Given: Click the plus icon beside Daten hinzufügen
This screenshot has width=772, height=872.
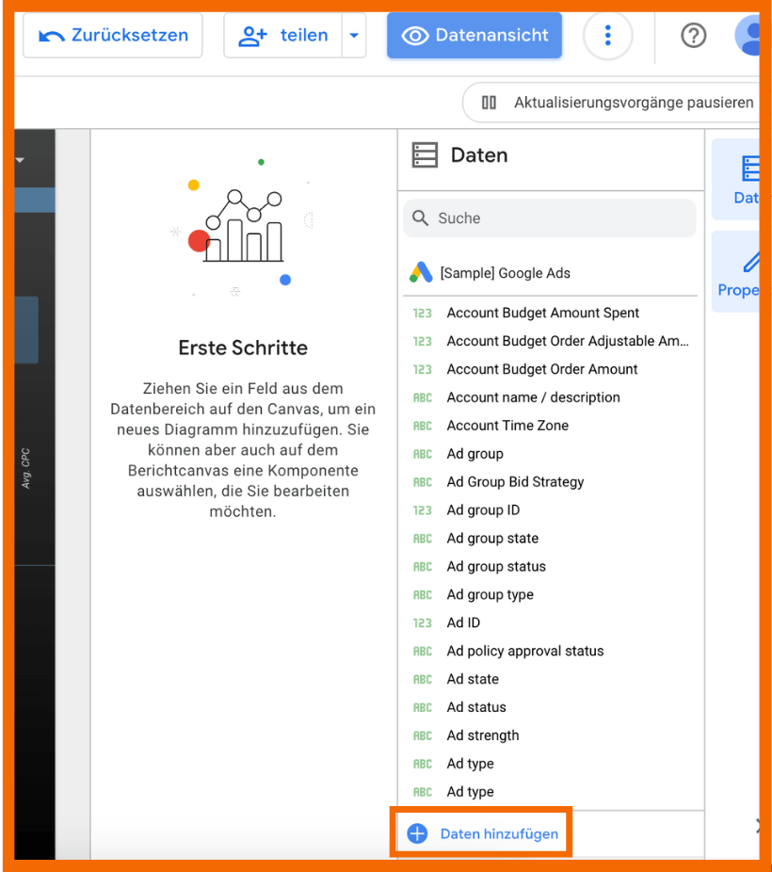Looking at the screenshot, I should coord(417,833).
